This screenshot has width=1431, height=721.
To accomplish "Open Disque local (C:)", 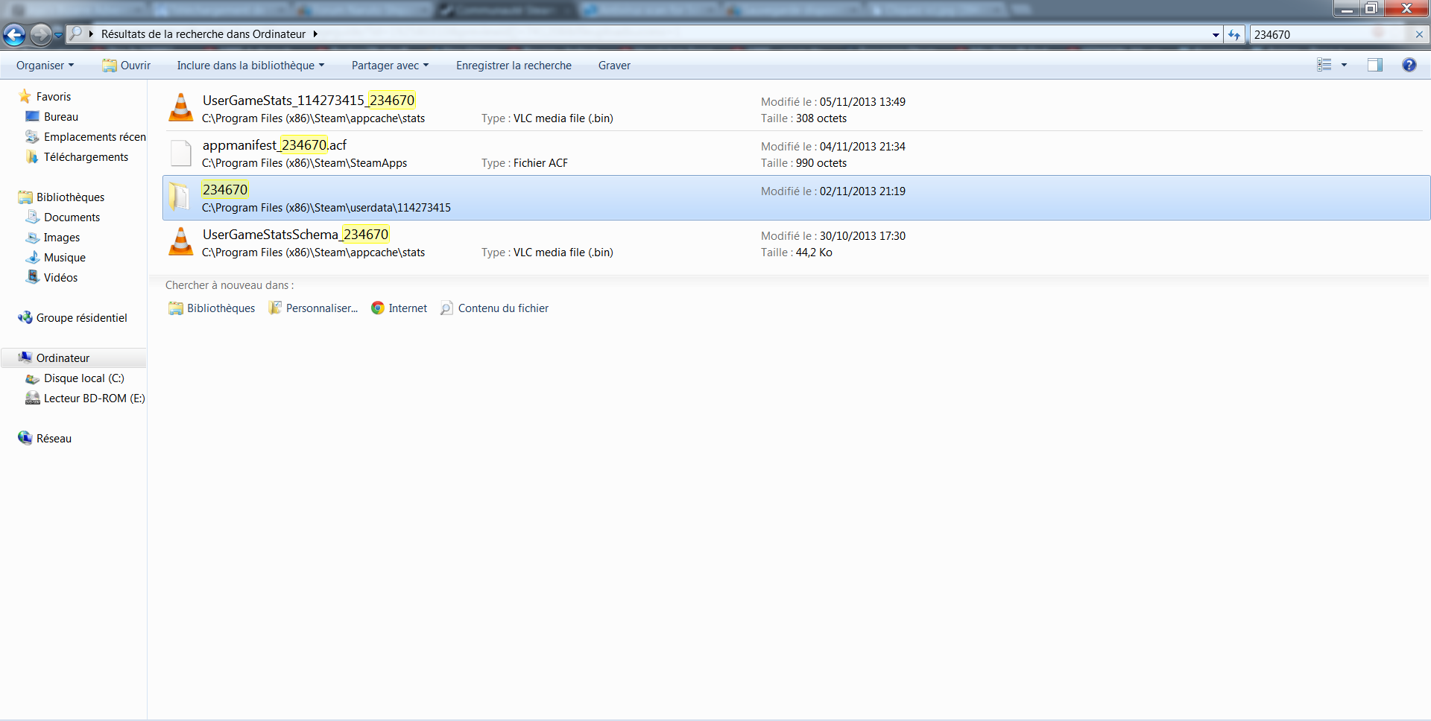I will pos(84,378).
